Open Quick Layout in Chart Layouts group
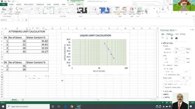This screenshot has height=109, width=195. tap(11, 11)
